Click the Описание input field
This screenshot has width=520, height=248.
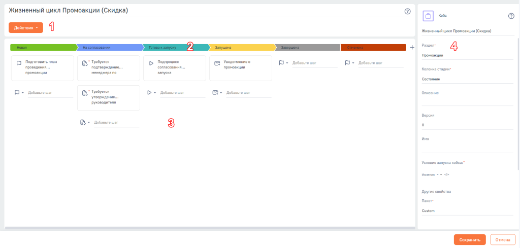click(467, 102)
